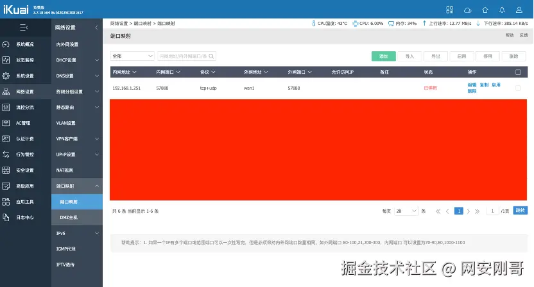
Task: Sort by the 协议 column header
Action: (x=208, y=72)
